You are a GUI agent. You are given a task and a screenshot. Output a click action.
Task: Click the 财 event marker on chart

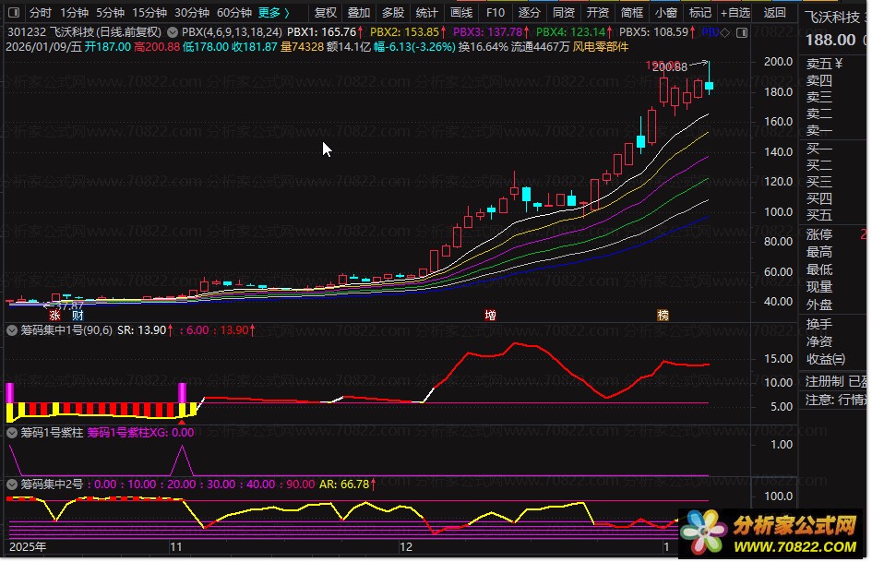[x=78, y=315]
